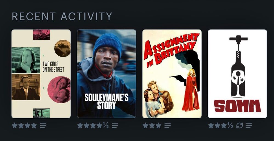Open review lines icon under Somm poster
Screen dimensions: 274x141
click(x=249, y=125)
